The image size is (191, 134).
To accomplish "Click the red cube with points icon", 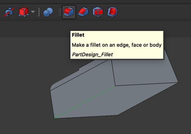I will point(24,12).
